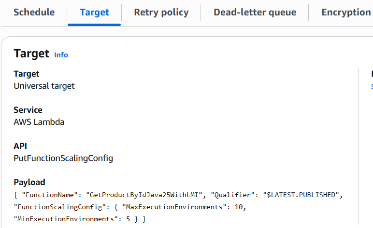Open the Dead-letter queue tab

(255, 13)
